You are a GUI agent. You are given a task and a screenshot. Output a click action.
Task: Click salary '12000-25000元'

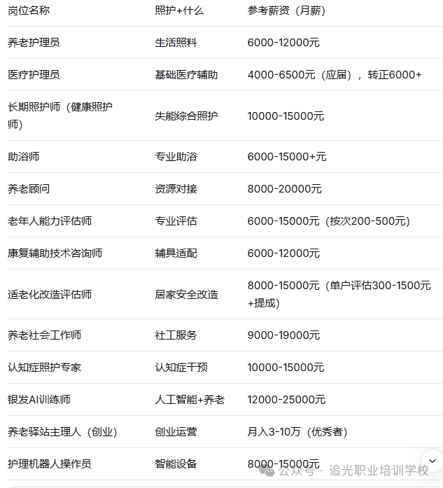click(286, 400)
